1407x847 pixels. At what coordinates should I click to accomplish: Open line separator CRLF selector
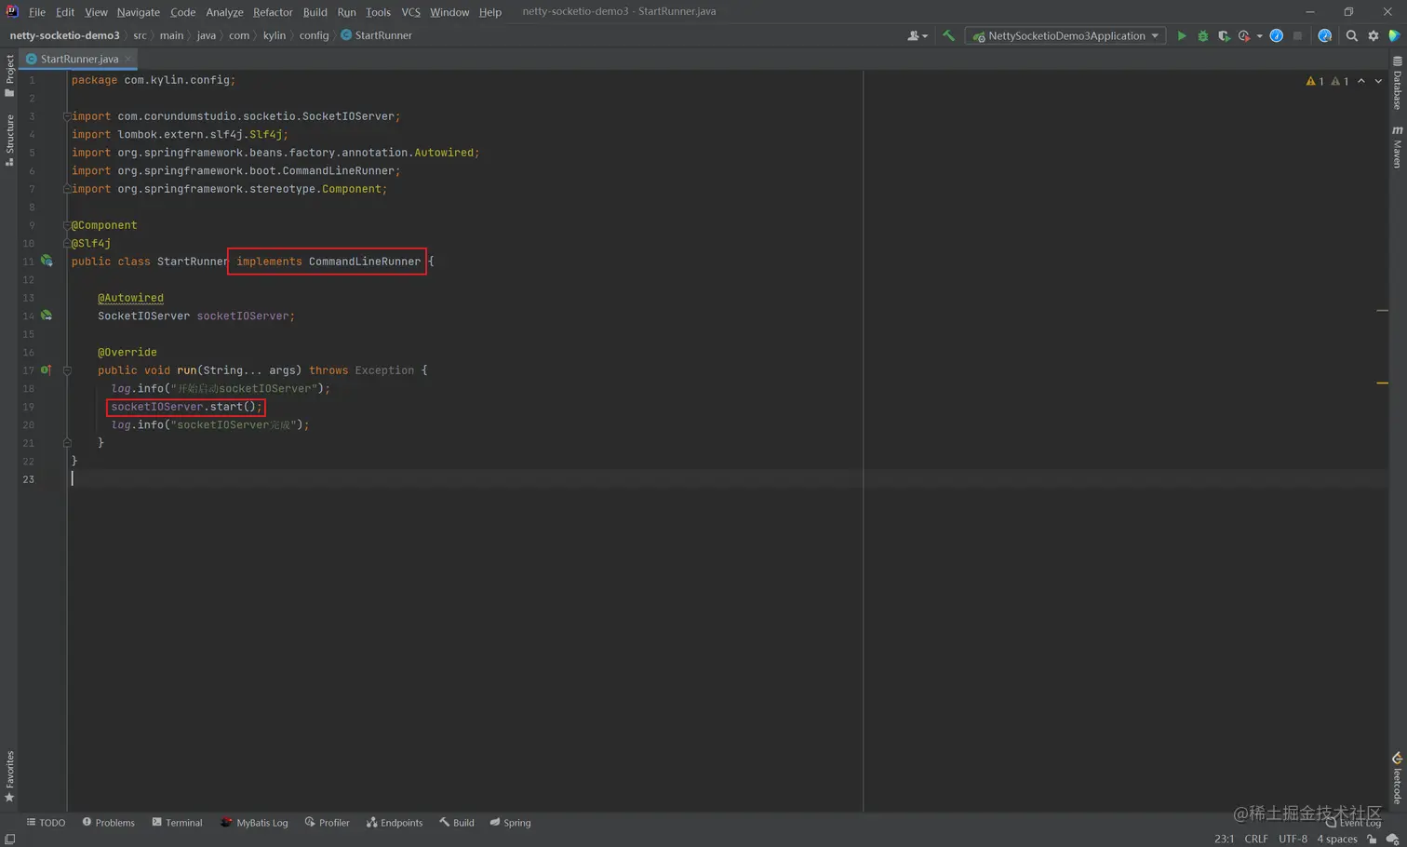[1256, 839]
